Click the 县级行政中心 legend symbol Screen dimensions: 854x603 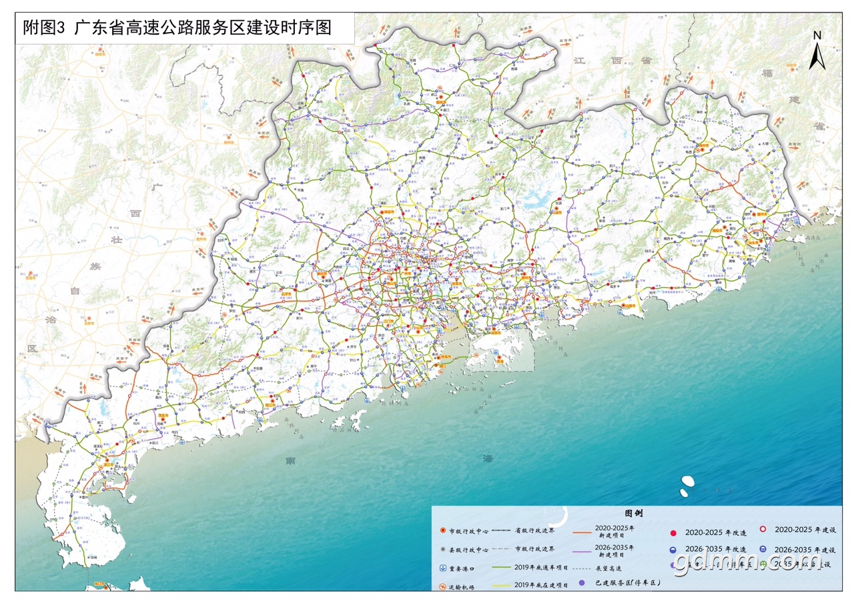tap(442, 550)
